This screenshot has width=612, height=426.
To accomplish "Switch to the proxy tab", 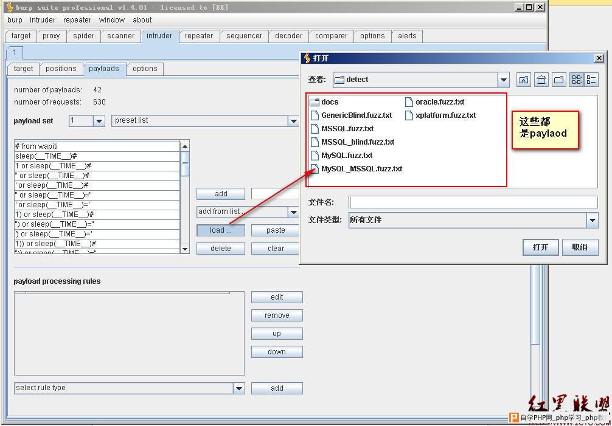I will (x=51, y=36).
